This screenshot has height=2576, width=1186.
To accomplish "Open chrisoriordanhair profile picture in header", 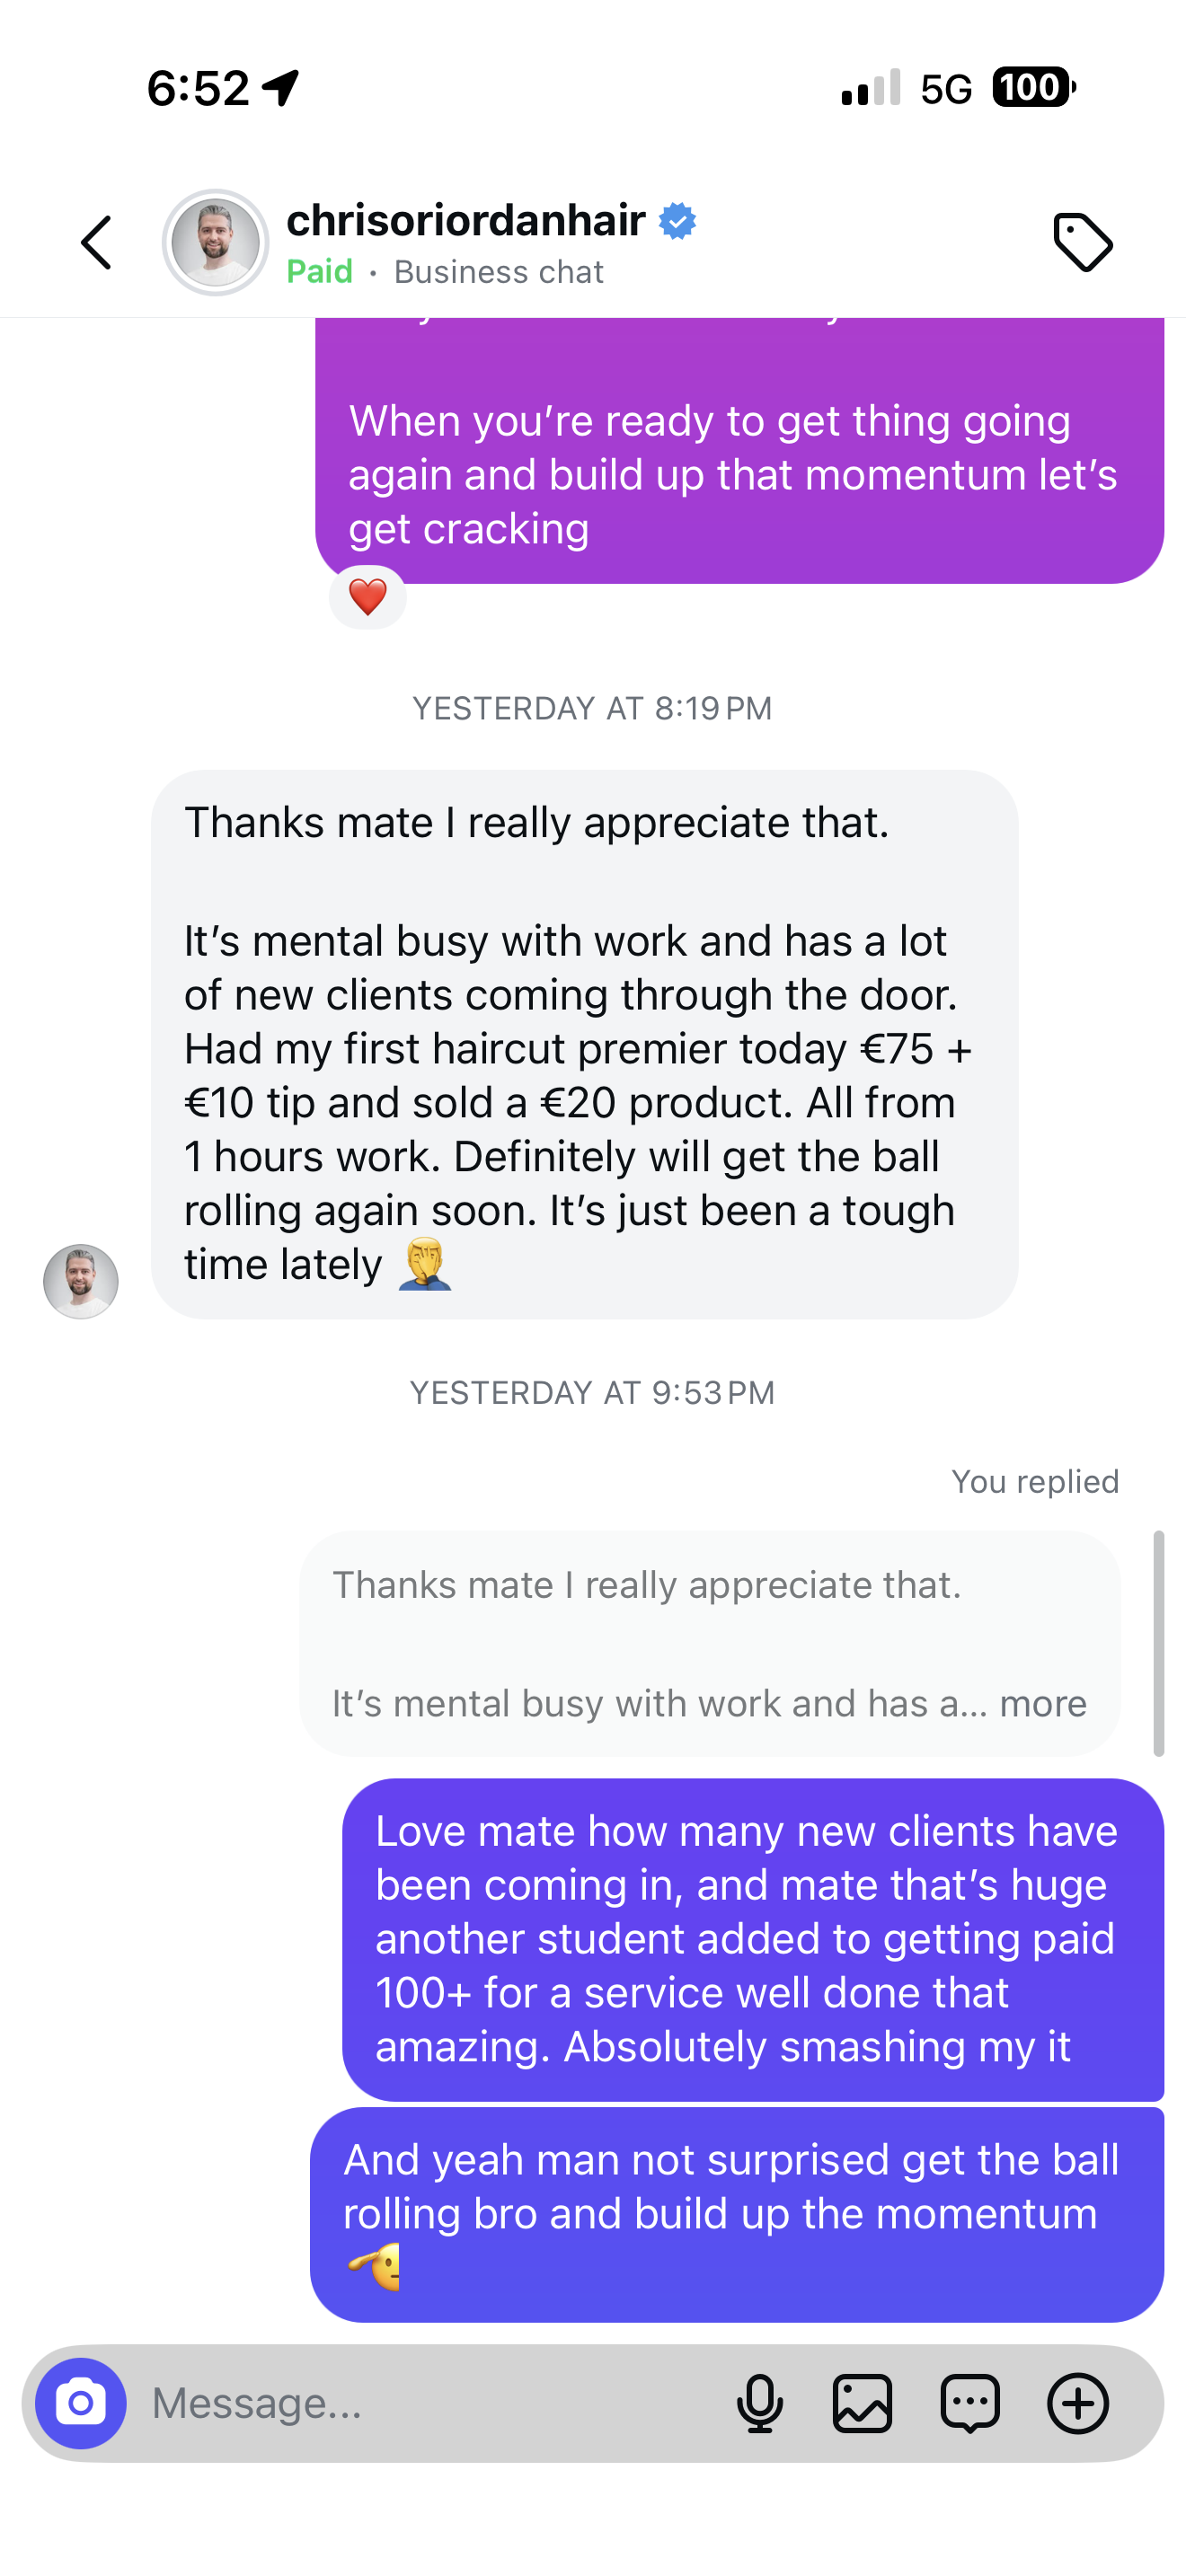I will (x=216, y=243).
